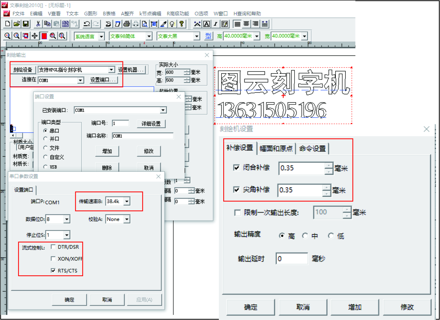Viewport: 440px width, 320px height.
Task: Open the 高 40.0000毫米 height dropdown
Action: click(x=257, y=36)
